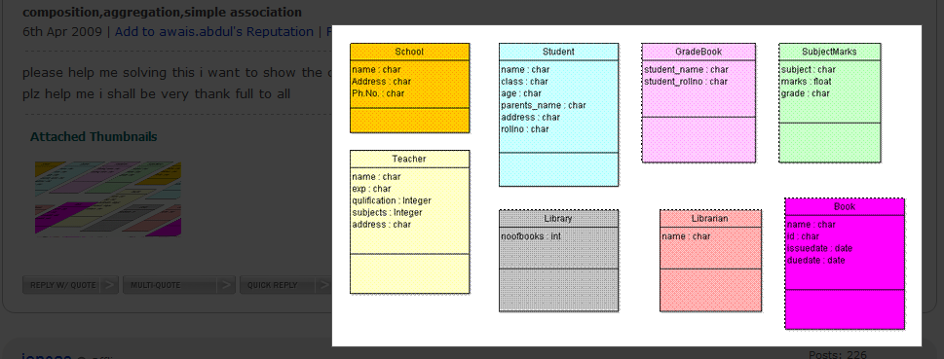Image resolution: width=944 pixels, height=359 pixels.
Task: Click 'issuedate : date' in Book
Action: point(819,248)
